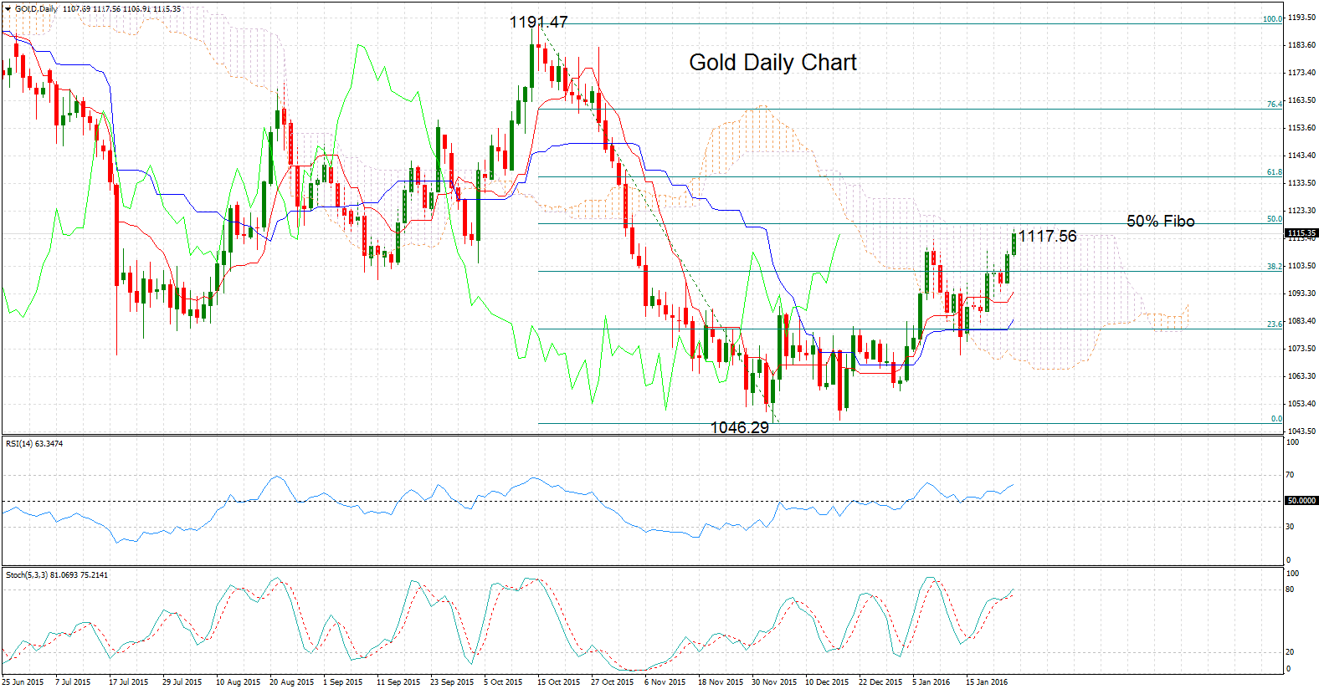Click the 0.0 Fibonacci level label
Image resolution: width=1319 pixels, height=689 pixels.
pos(1276,419)
